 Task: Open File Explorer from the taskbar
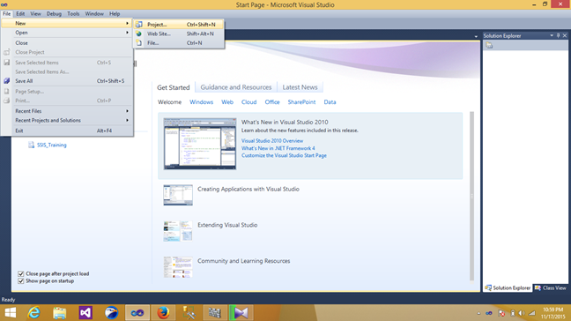coord(59,312)
